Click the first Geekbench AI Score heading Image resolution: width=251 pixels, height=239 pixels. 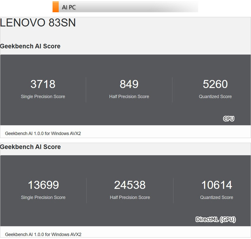pos(30,46)
